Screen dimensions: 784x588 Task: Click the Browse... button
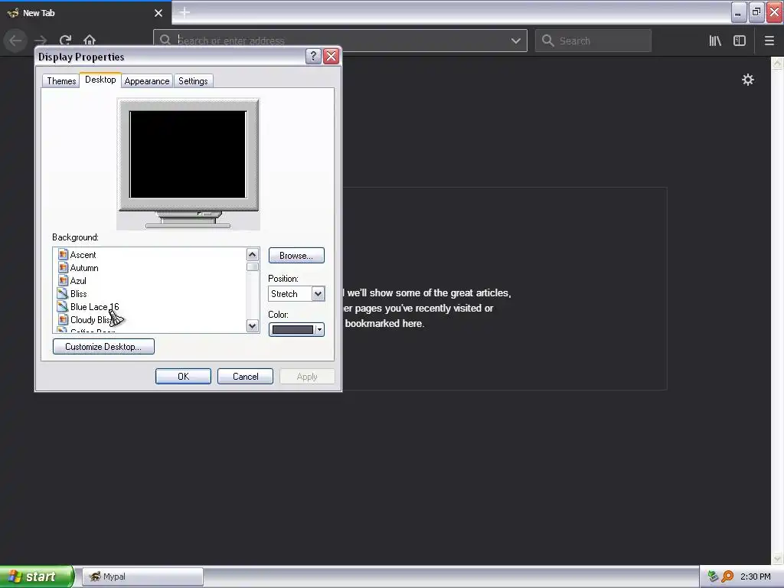coord(296,256)
